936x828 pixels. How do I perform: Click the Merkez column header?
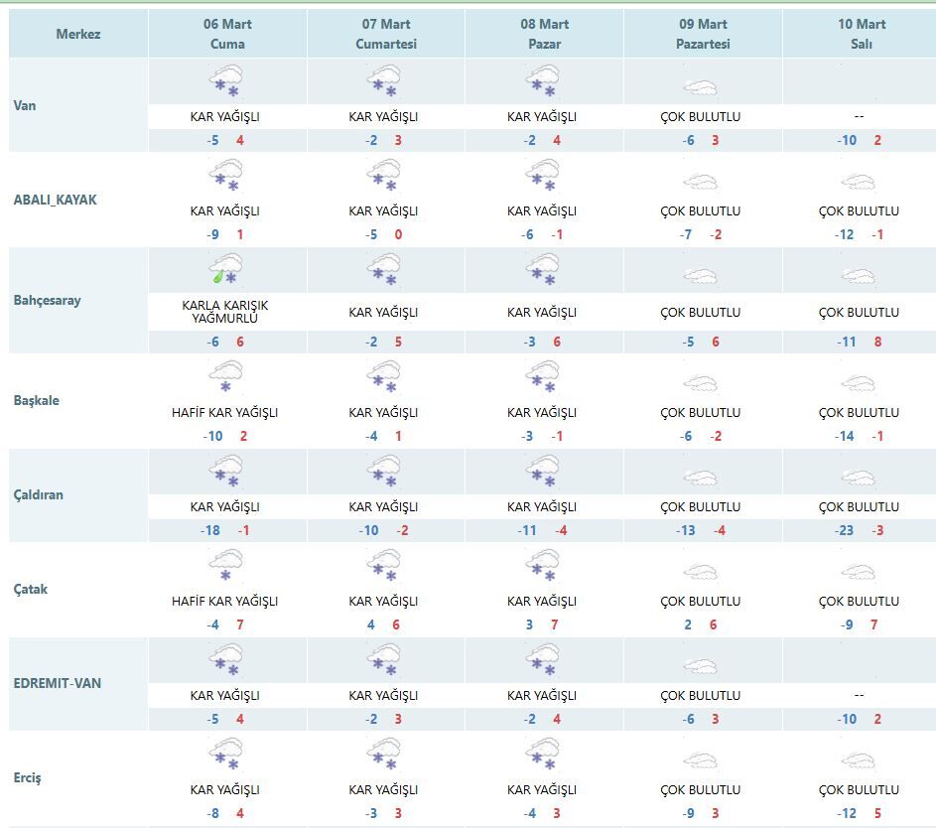click(78, 35)
